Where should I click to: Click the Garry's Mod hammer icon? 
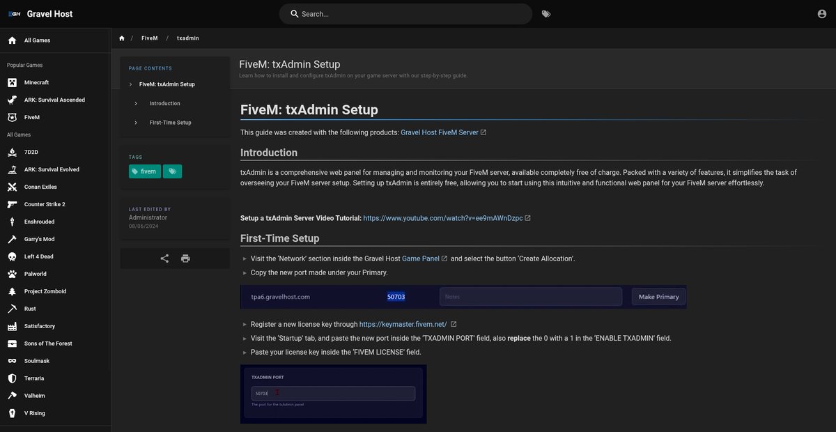tap(12, 239)
